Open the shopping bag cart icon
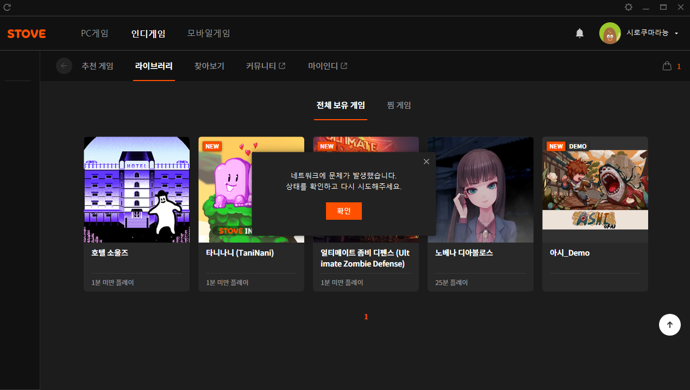Screen dimensions: 690x390 coord(667,66)
